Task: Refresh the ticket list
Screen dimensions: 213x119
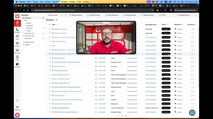Action: [x=62, y=15]
